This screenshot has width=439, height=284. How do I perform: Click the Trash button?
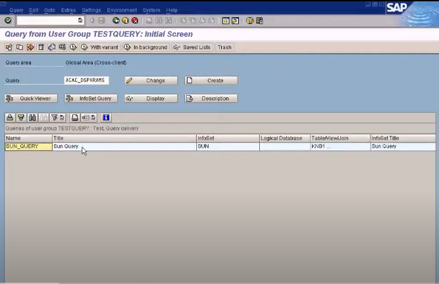point(224,47)
